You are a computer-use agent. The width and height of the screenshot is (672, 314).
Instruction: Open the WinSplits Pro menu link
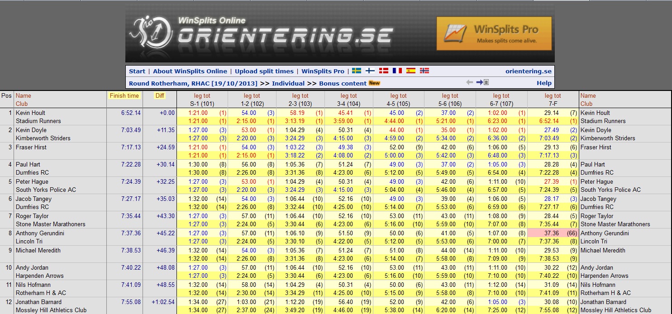pyautogui.click(x=323, y=71)
